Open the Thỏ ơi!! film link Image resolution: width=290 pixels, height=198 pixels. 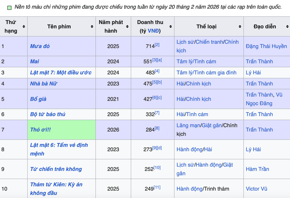pyautogui.click(x=41, y=130)
